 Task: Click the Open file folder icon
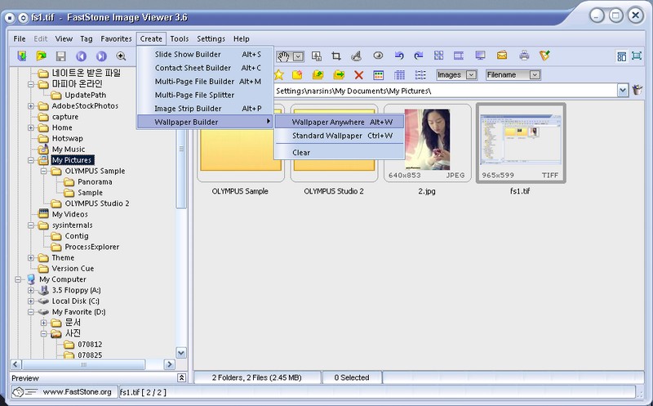(42, 56)
